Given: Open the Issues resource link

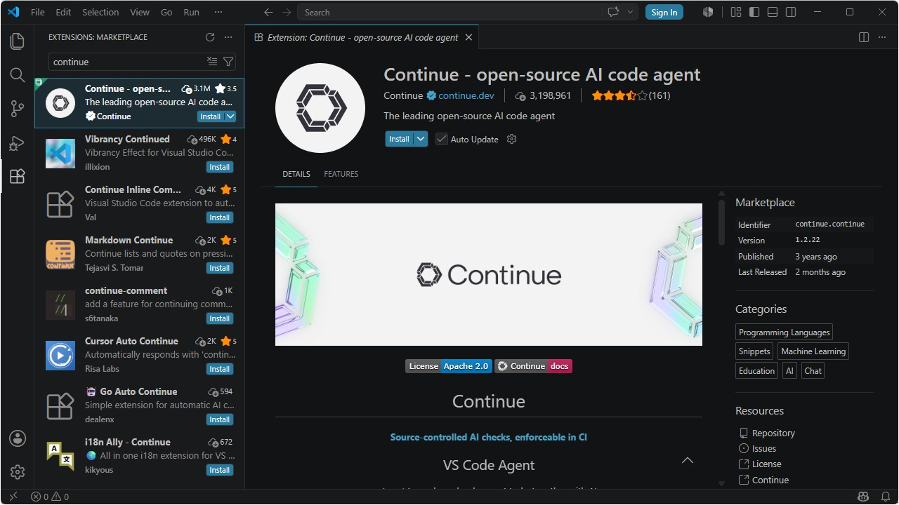Looking at the screenshot, I should click(764, 448).
